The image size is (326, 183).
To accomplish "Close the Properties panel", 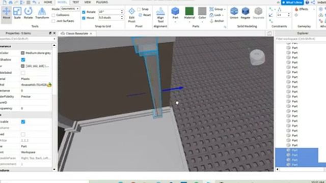I will click(x=55, y=33).
